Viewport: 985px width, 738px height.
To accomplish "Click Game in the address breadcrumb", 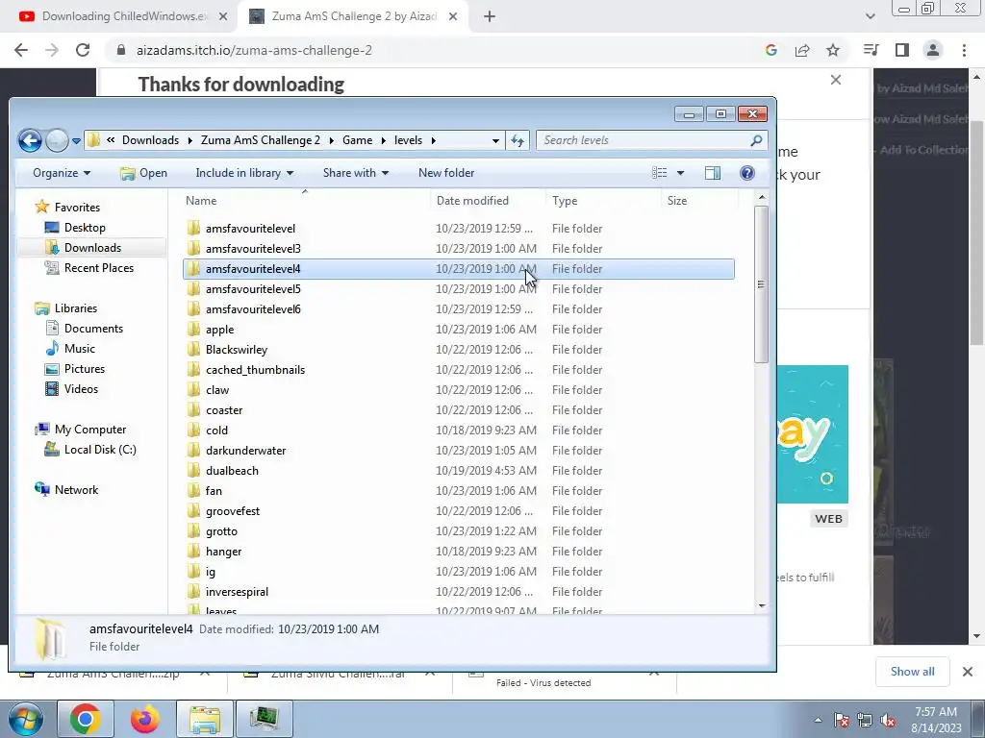I will [x=358, y=140].
